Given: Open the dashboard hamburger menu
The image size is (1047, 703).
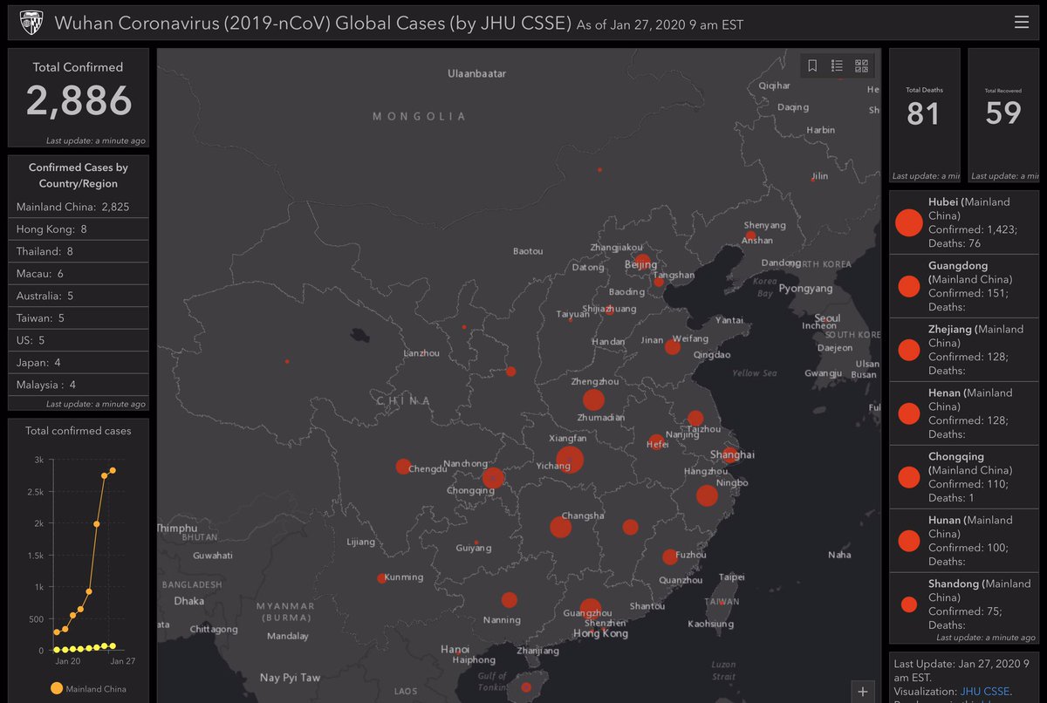Looking at the screenshot, I should (x=1021, y=21).
